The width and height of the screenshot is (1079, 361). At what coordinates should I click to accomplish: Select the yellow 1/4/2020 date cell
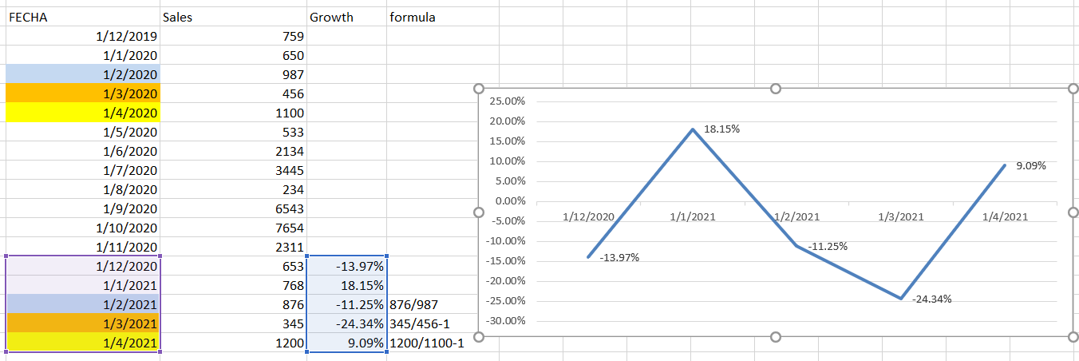point(83,113)
